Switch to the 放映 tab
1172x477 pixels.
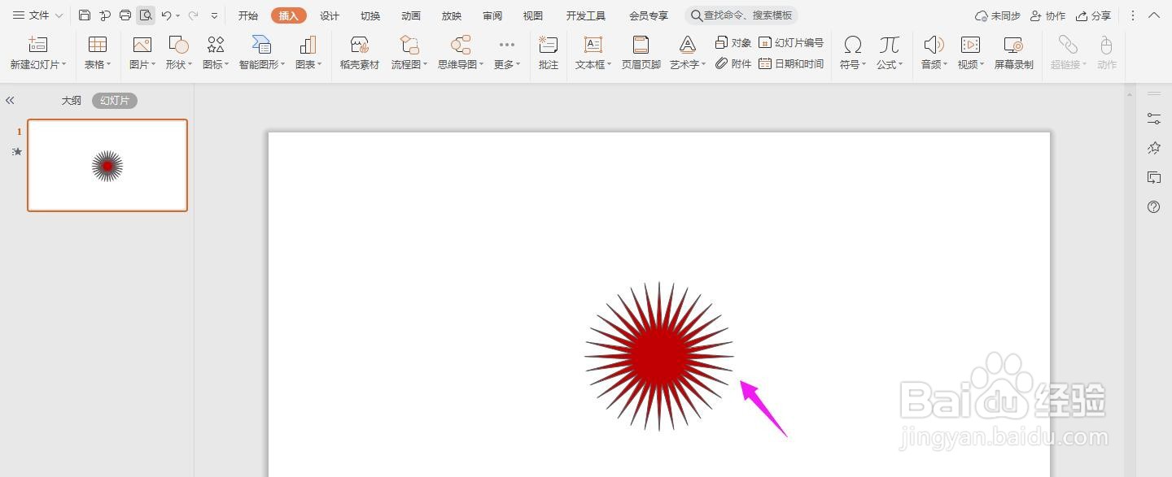coord(452,15)
